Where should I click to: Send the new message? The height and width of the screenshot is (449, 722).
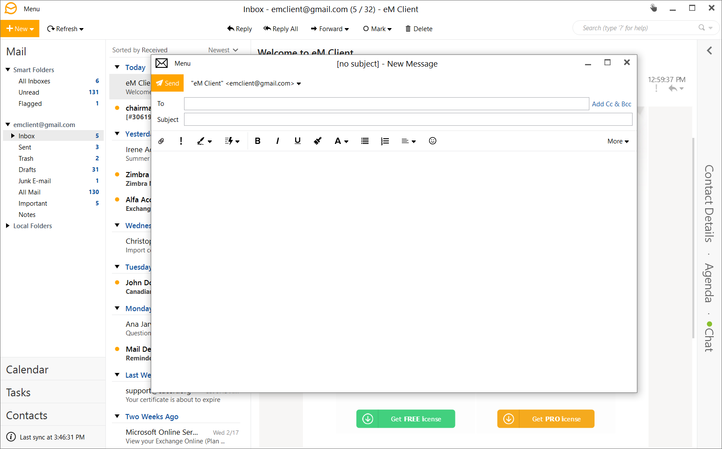(168, 83)
